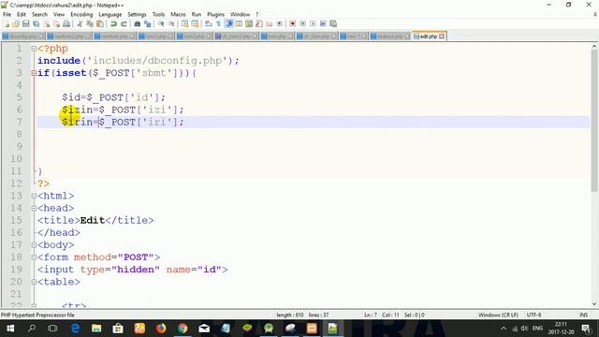Zoom in with the magnifier plus icon
Viewport: 599px width, 337px height.
(161, 23)
